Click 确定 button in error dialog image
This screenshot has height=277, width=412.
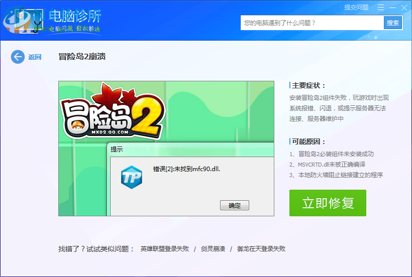234,206
